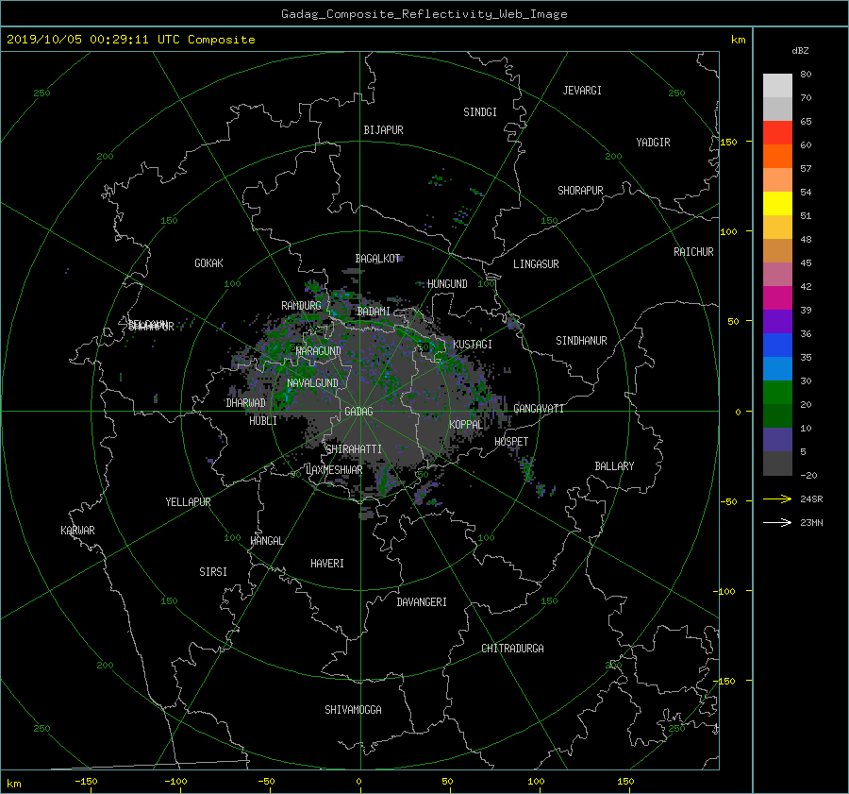Select the red 60-65 dBZ color swatch
Screen dimensions: 849x794
777,133
